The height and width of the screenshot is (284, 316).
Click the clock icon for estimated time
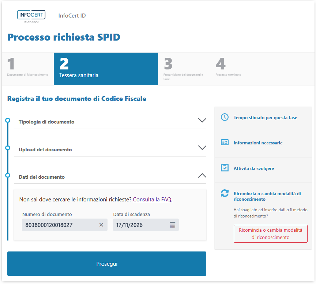tap(225, 117)
